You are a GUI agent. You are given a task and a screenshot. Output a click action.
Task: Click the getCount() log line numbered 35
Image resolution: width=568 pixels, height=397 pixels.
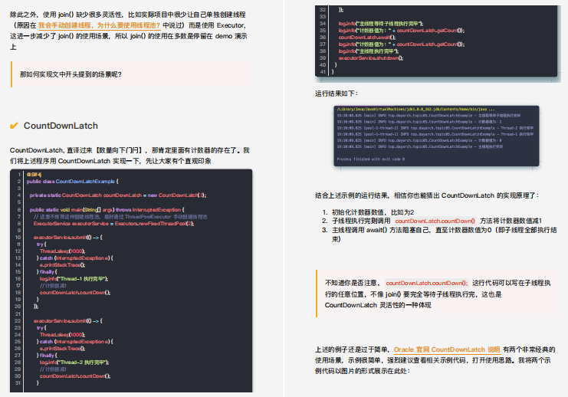pos(402,31)
